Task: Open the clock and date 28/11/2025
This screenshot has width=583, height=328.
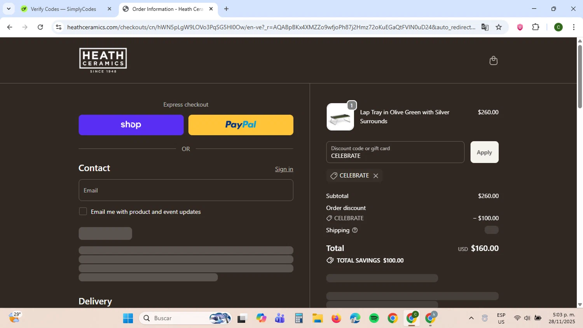Action: 562,318
